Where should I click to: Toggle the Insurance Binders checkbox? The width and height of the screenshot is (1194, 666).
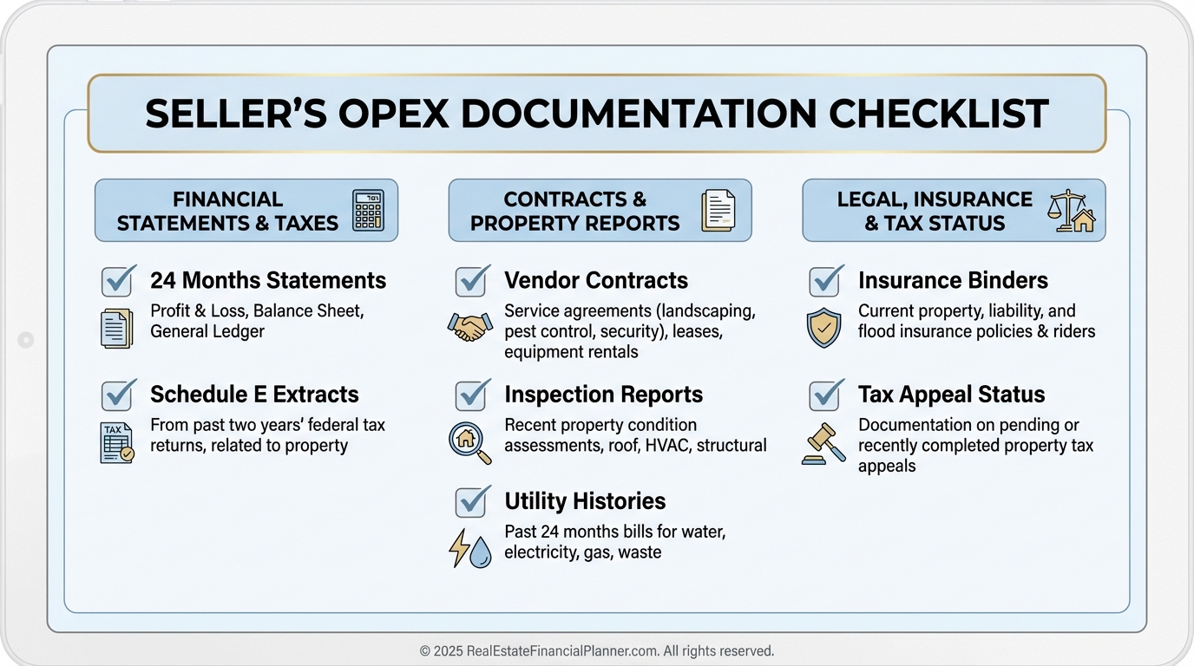(x=824, y=281)
